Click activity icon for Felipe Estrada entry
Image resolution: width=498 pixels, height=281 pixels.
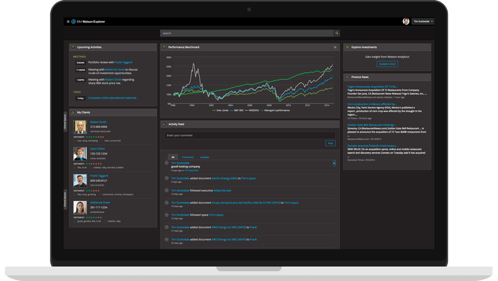coord(166,191)
